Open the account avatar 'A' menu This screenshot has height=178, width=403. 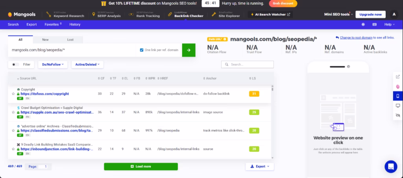pos(394,15)
